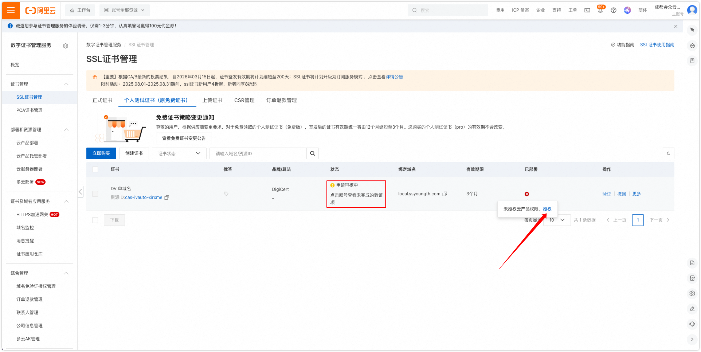
Task: Click the settings gear beside 数字证书管理服务
Action: pyautogui.click(x=66, y=46)
